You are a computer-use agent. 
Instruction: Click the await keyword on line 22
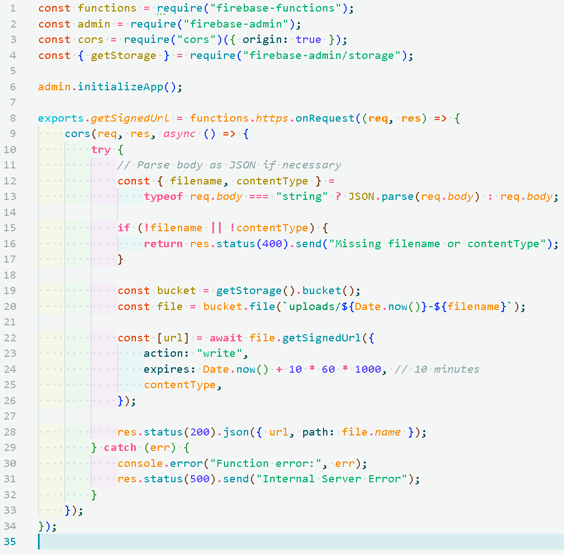226,338
